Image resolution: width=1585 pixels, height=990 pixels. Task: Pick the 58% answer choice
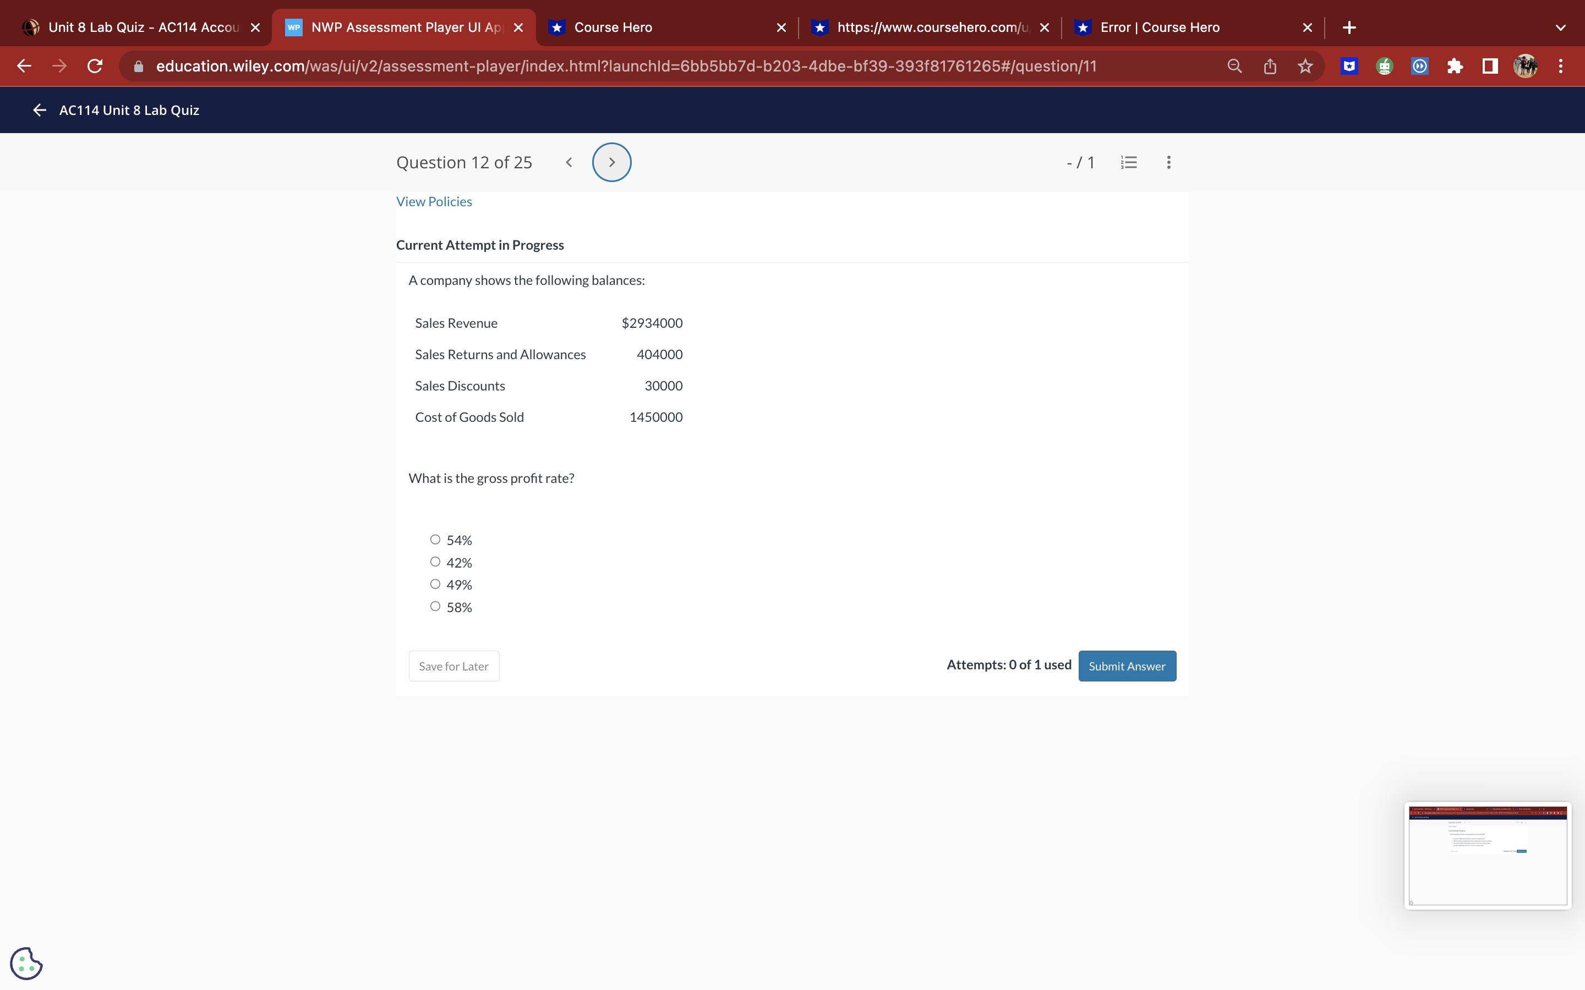point(435,606)
